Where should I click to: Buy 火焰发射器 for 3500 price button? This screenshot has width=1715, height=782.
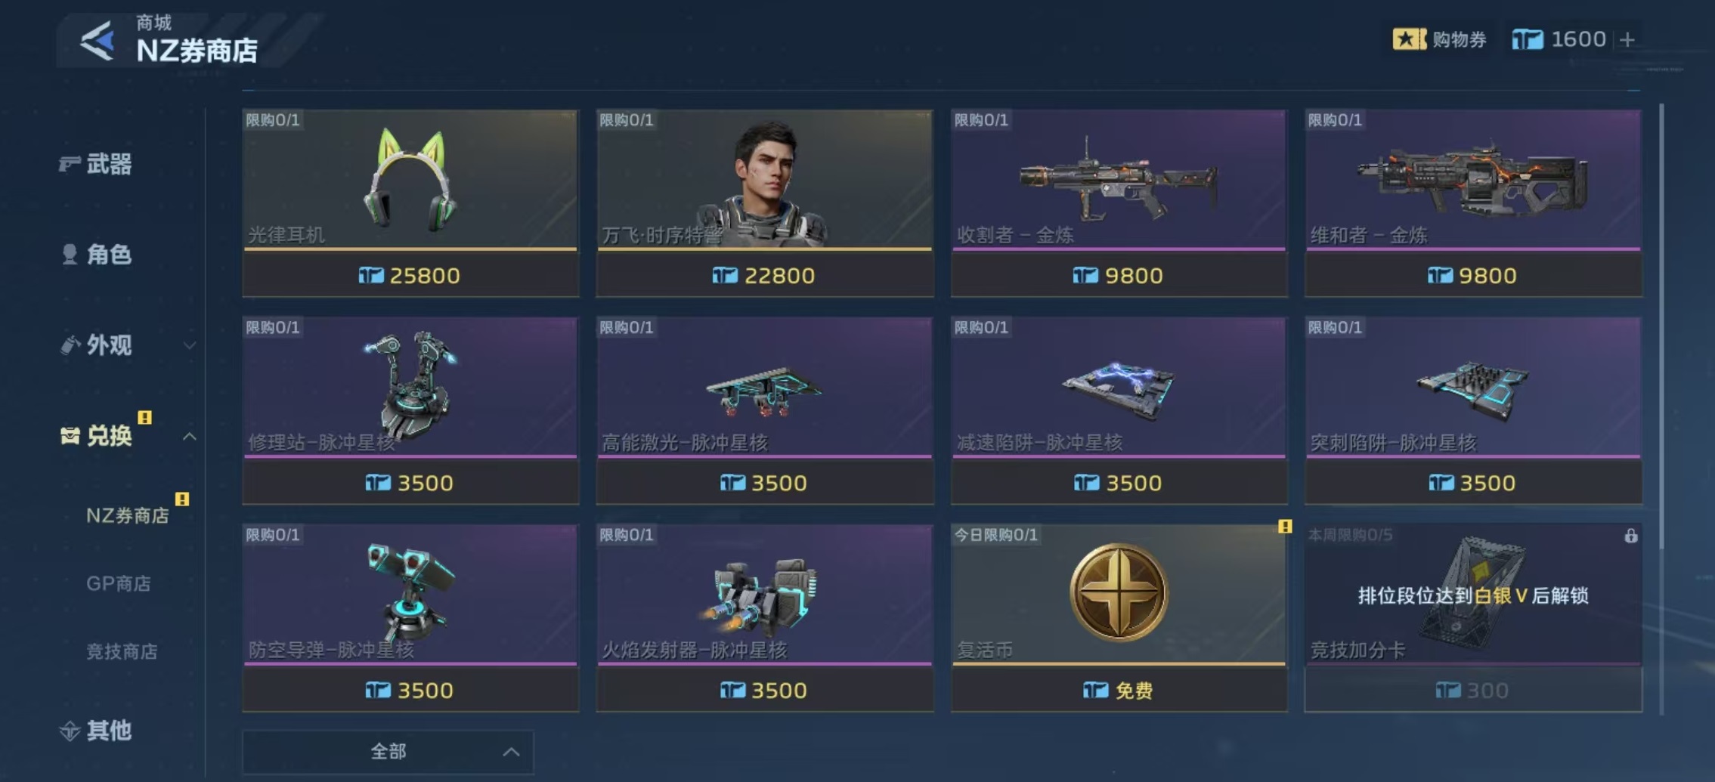765,690
